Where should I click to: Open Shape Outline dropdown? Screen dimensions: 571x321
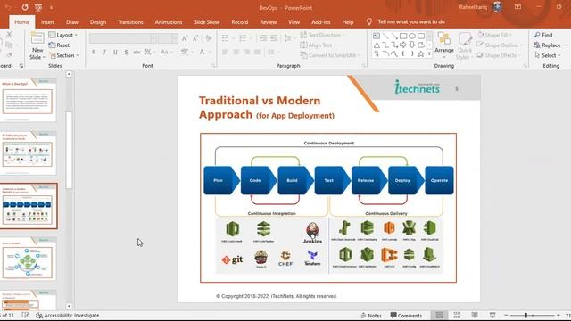500,45
